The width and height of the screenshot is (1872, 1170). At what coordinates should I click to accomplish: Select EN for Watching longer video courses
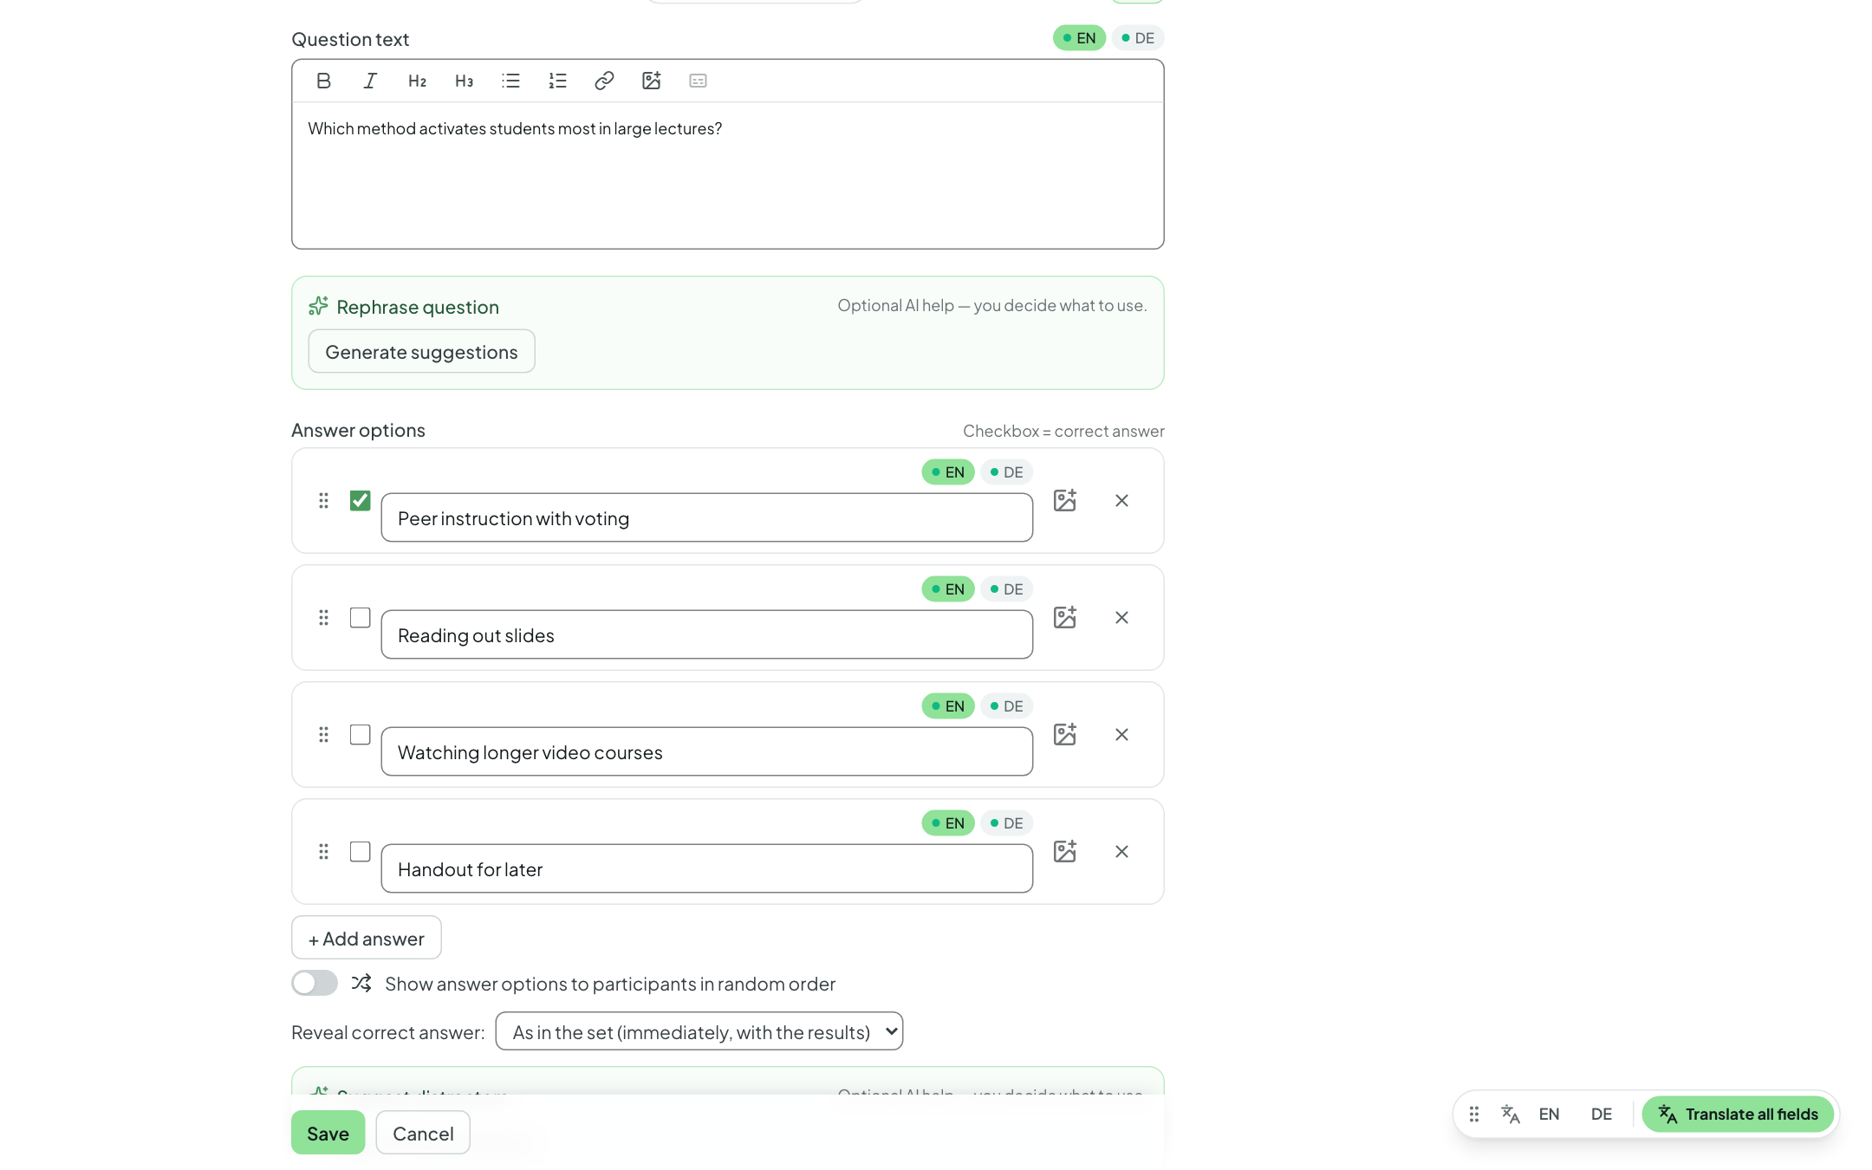[x=948, y=706]
